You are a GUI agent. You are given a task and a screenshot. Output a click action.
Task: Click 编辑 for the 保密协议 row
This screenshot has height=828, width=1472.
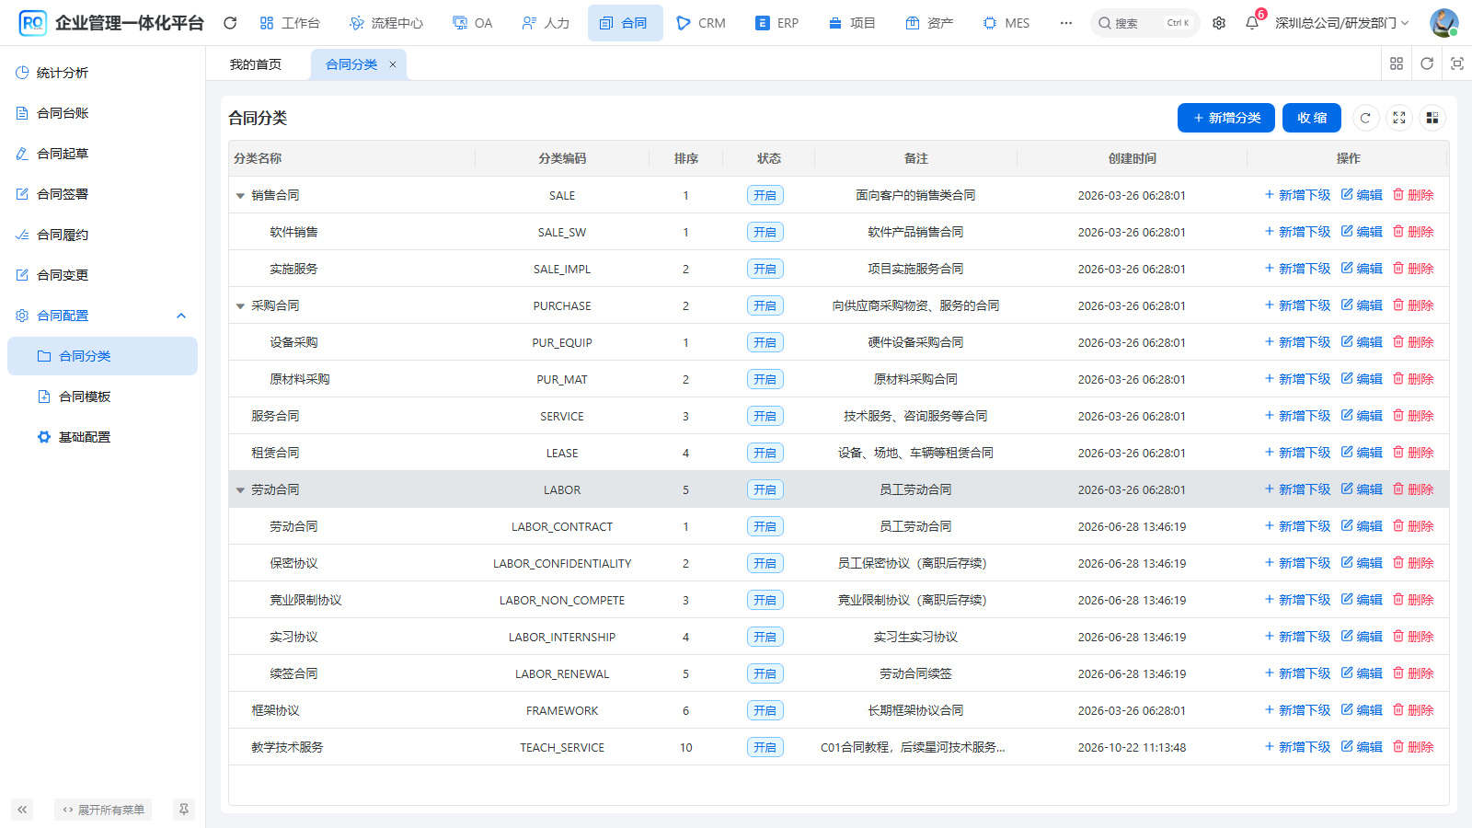(x=1362, y=563)
